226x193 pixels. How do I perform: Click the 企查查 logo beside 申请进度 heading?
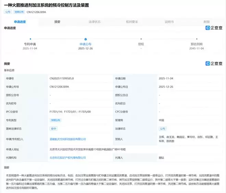tap(214, 28)
